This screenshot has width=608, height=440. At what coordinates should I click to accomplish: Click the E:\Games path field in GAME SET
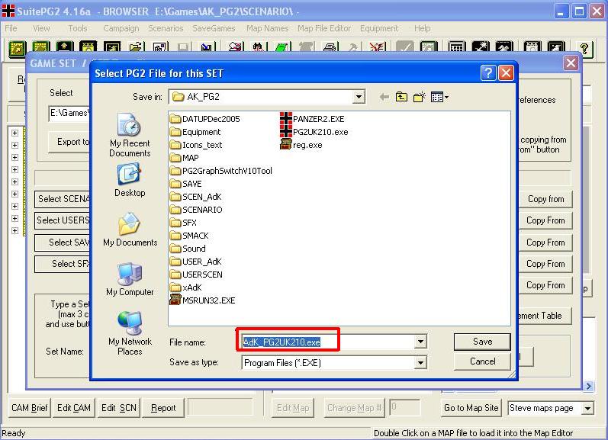(x=69, y=113)
